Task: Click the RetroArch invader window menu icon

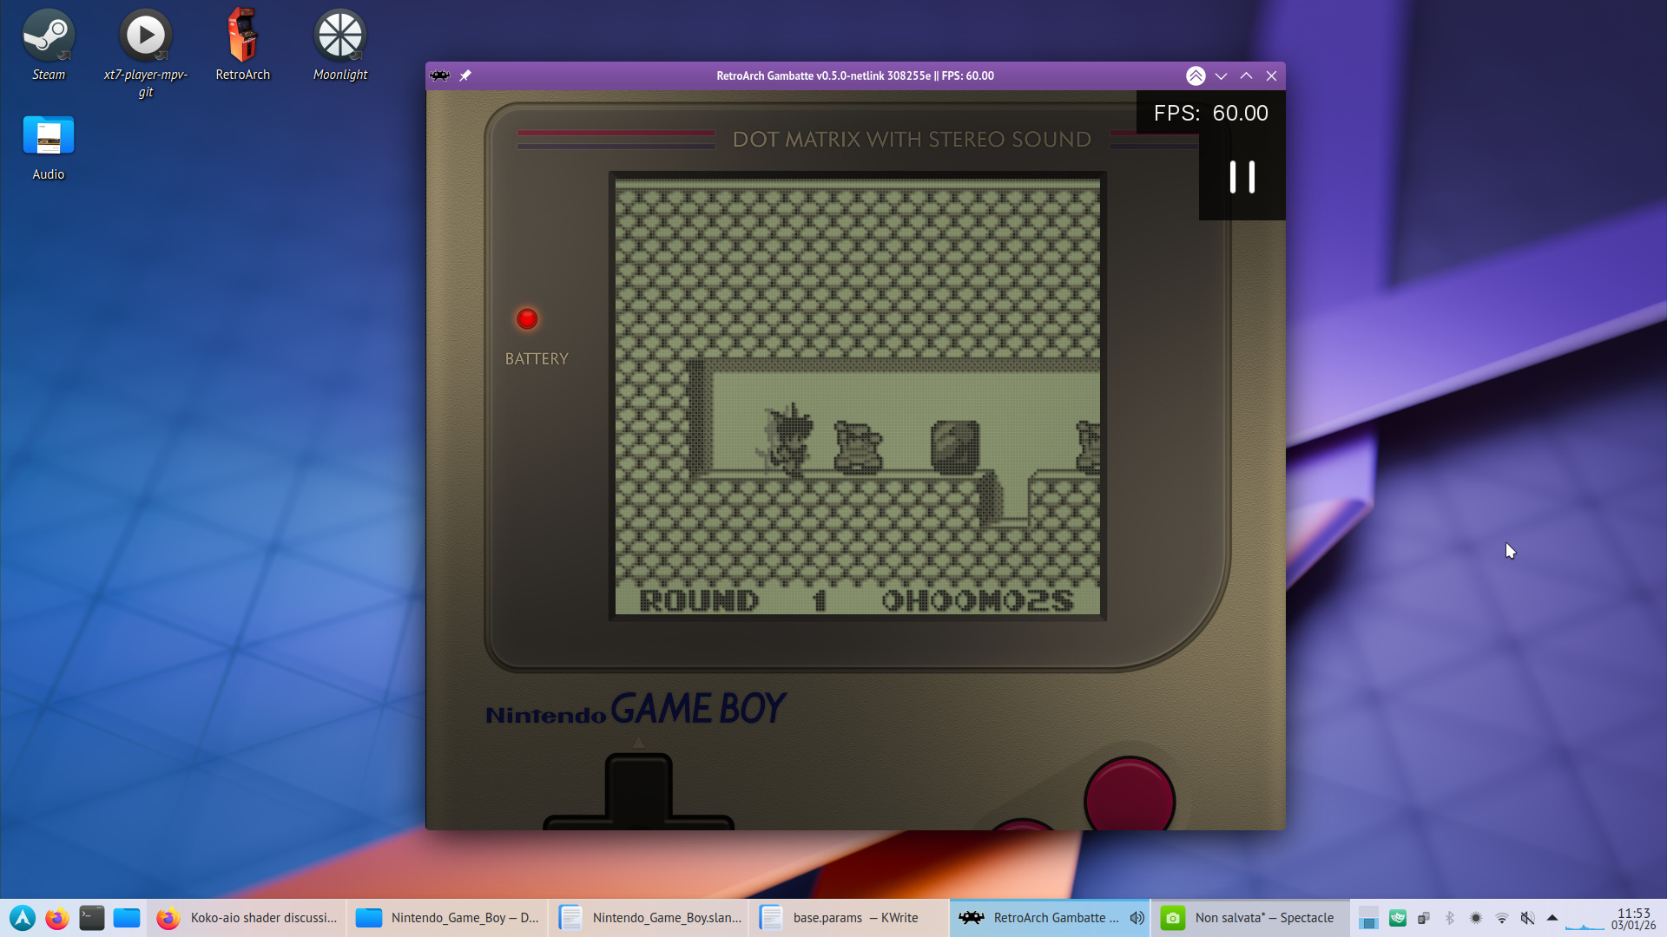Action: pyautogui.click(x=440, y=76)
